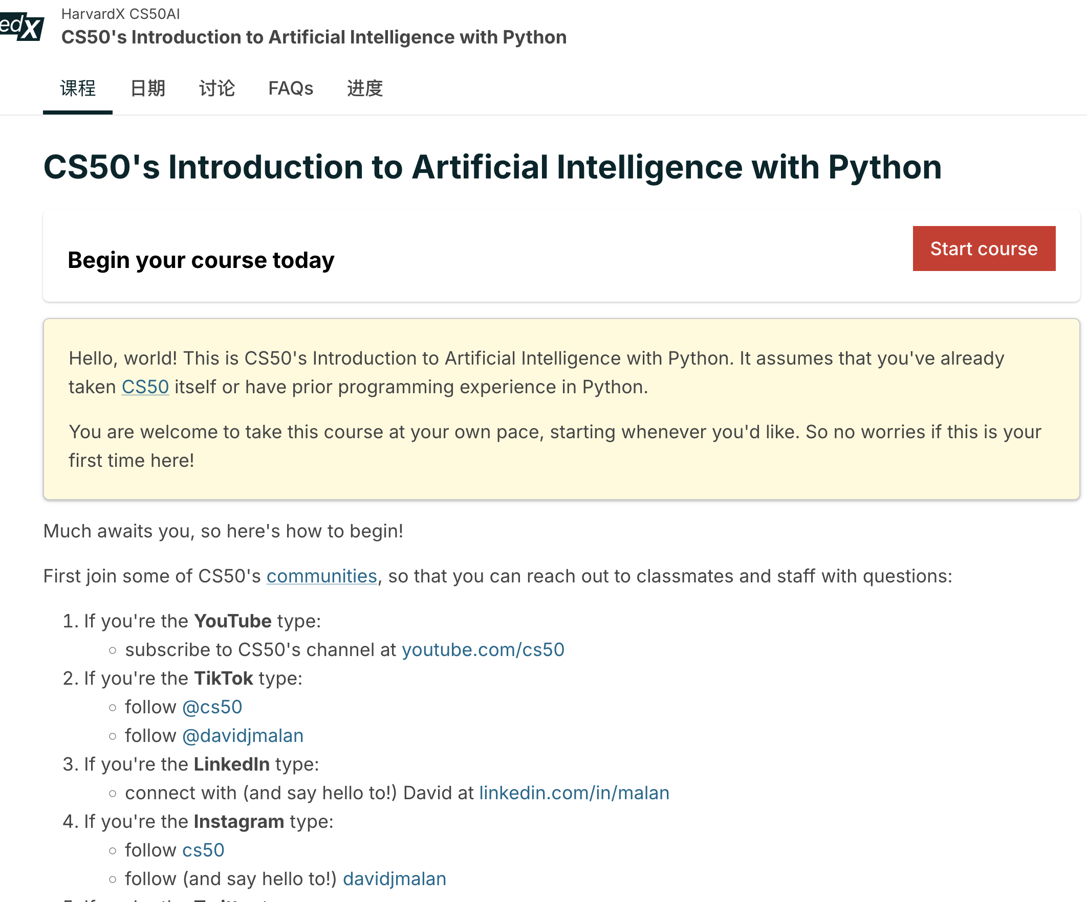Open youtube.com/cs50 channel link
The image size is (1087, 902).
pyautogui.click(x=483, y=649)
